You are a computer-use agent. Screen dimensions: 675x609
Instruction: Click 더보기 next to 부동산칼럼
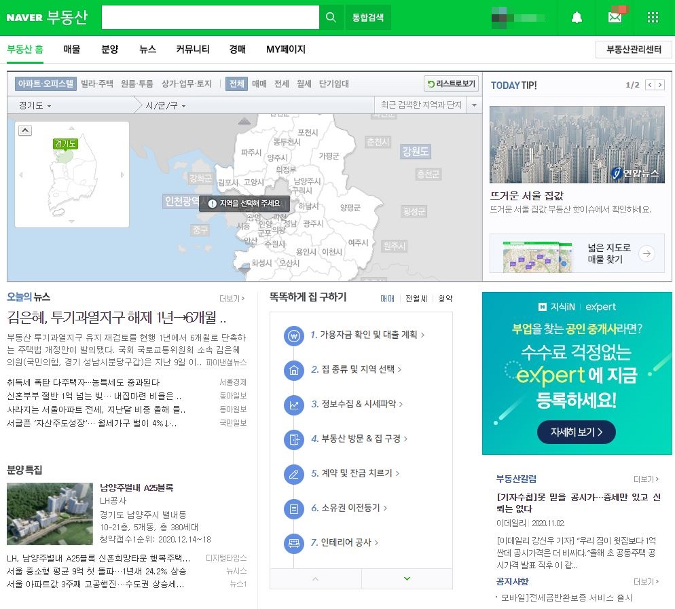pyautogui.click(x=646, y=479)
